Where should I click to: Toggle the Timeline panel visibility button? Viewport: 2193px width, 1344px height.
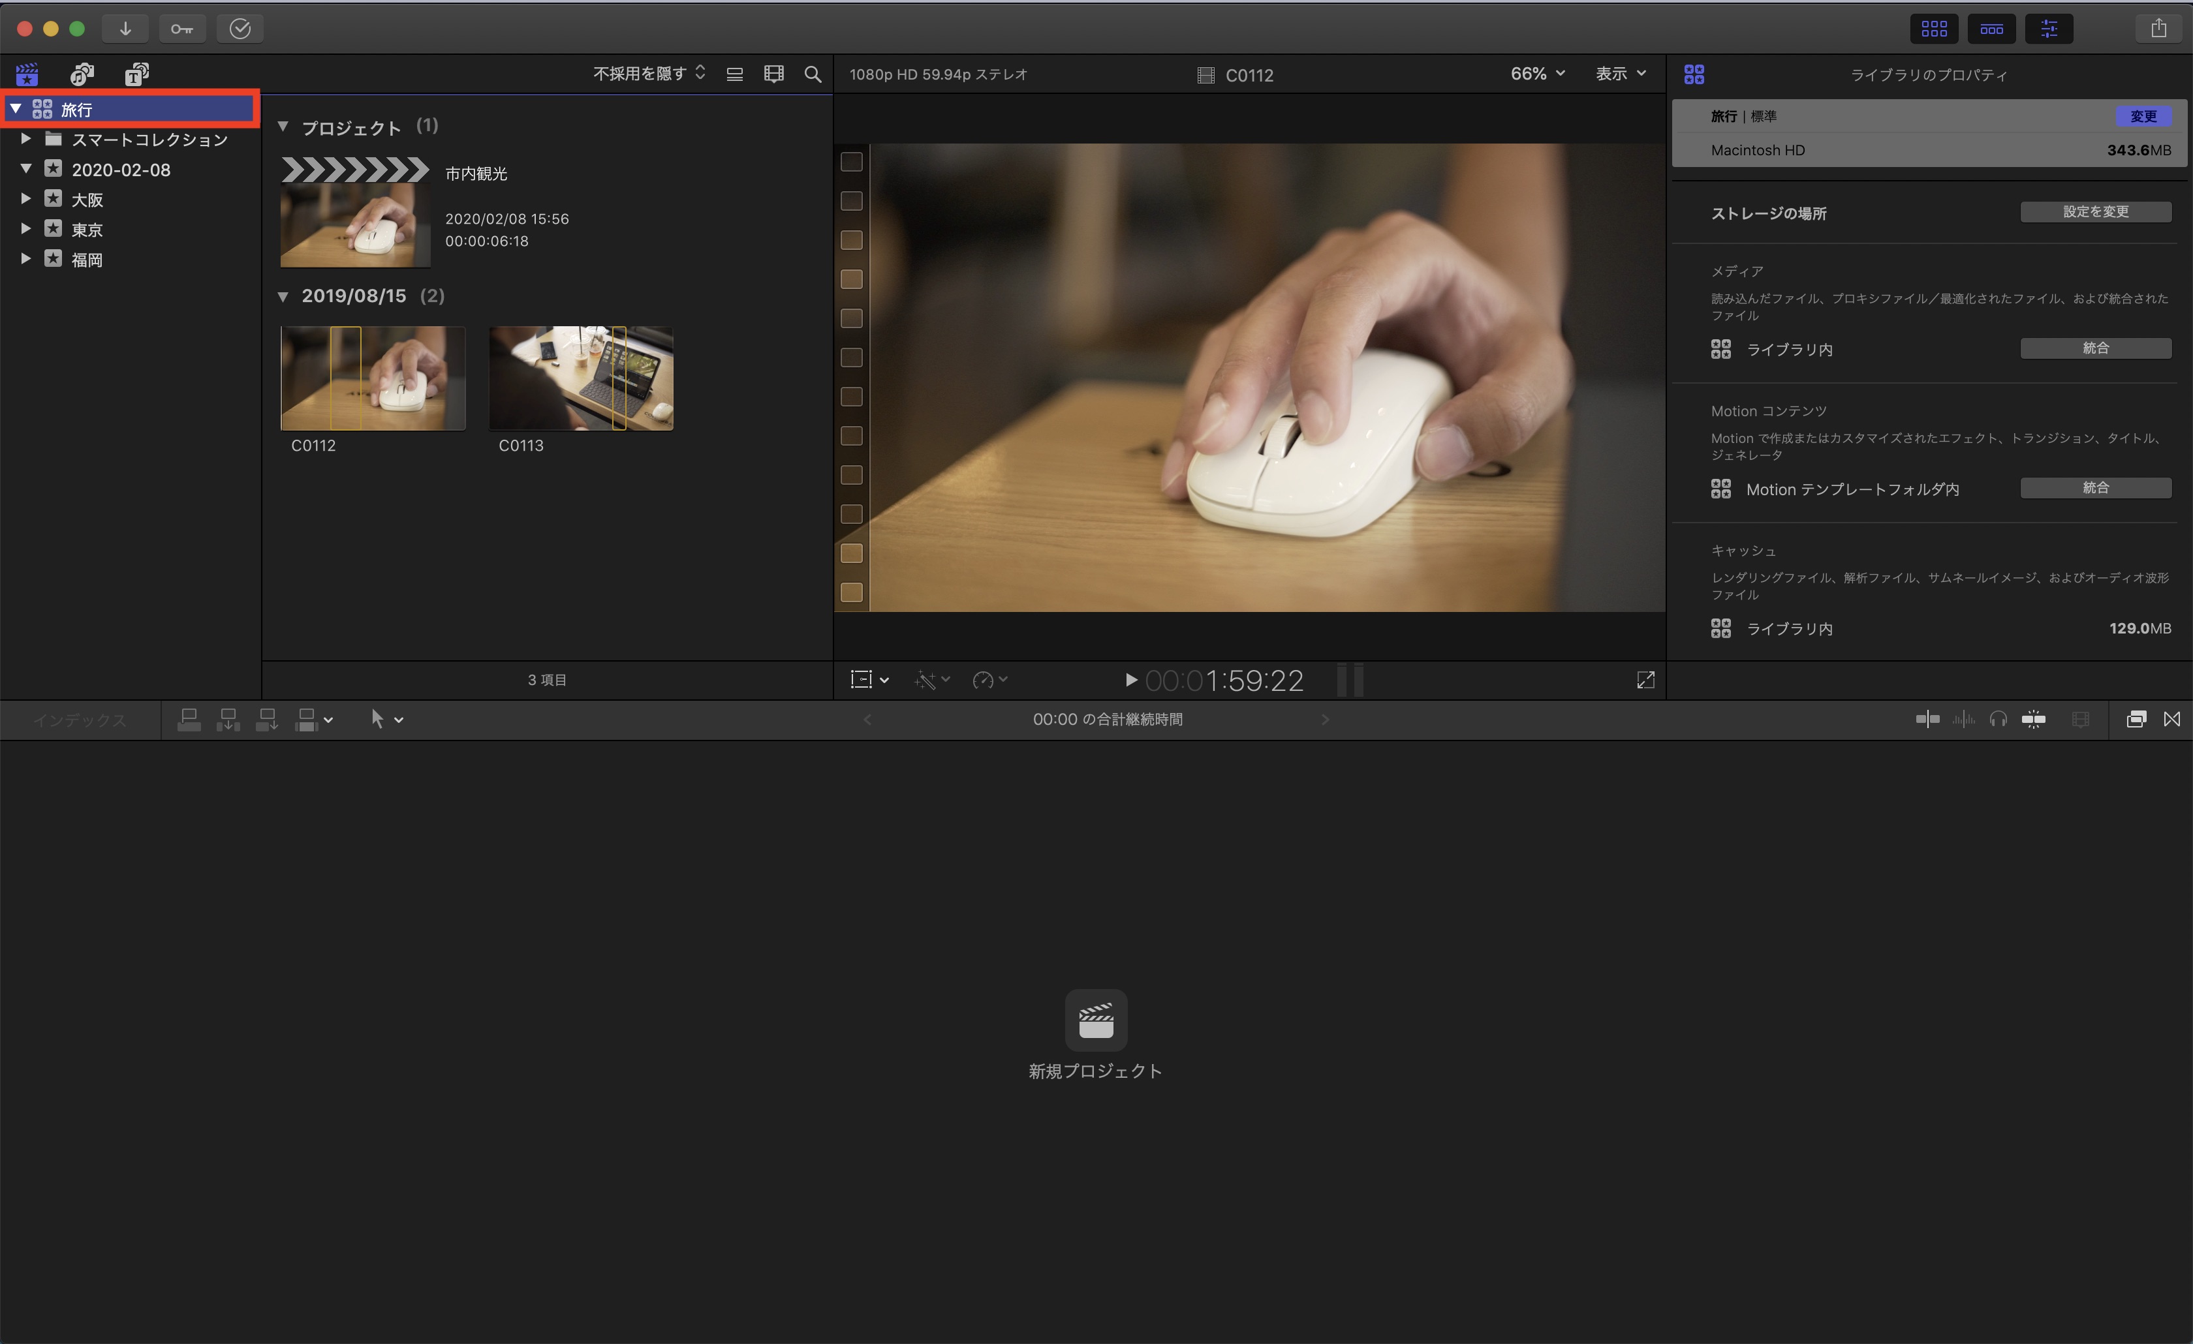[x=1991, y=29]
